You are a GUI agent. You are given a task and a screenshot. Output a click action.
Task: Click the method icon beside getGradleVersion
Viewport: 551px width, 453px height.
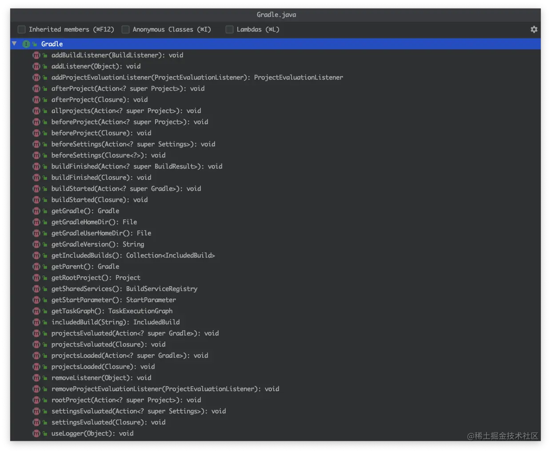coord(36,244)
